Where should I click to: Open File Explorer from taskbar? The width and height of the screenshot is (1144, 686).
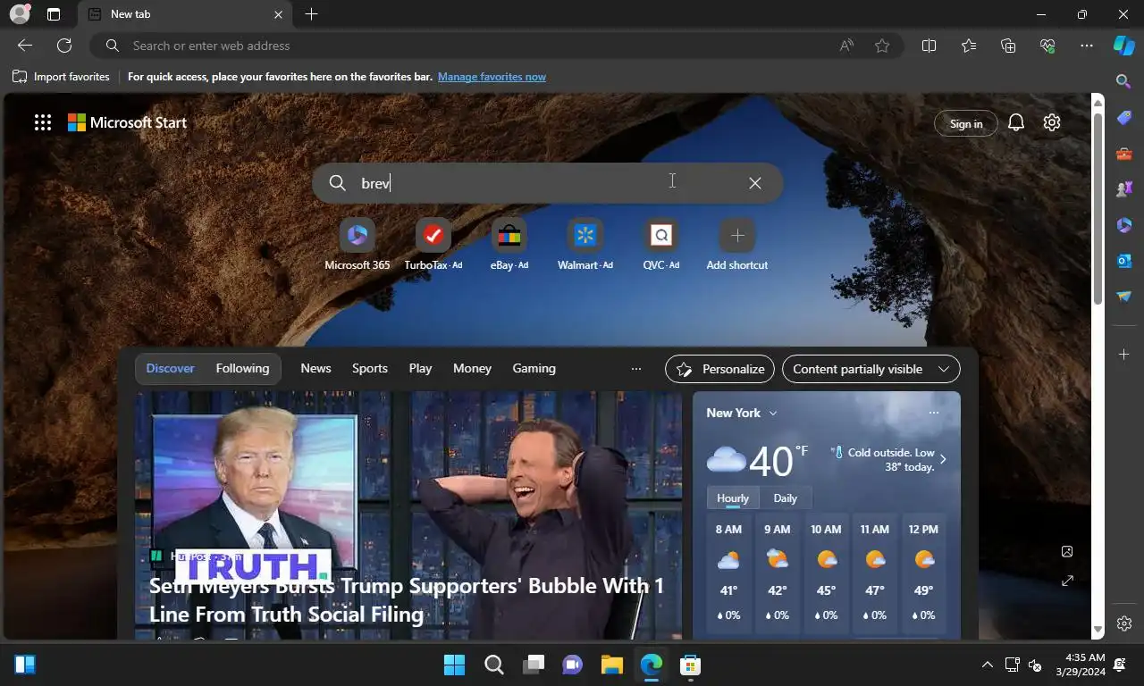[611, 665]
